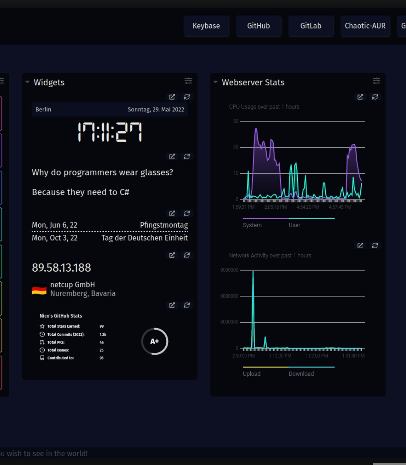Toggle the Download series in network legend

point(301,374)
